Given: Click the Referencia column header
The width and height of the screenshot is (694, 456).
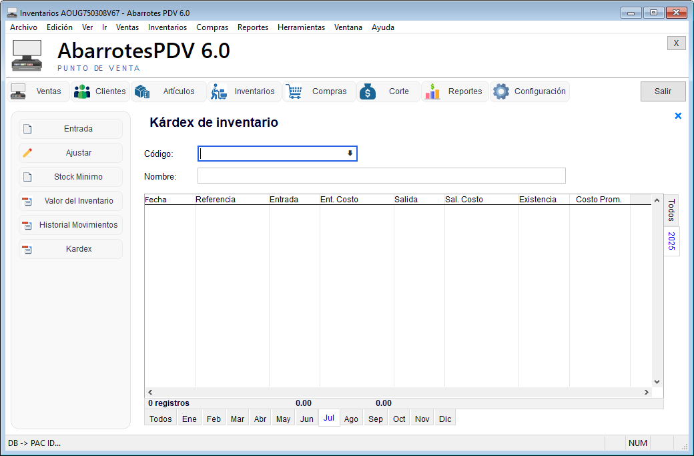Looking at the screenshot, I should coord(232,199).
